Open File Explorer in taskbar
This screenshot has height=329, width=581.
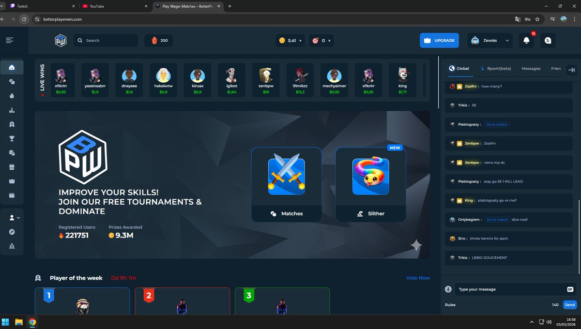point(19,322)
